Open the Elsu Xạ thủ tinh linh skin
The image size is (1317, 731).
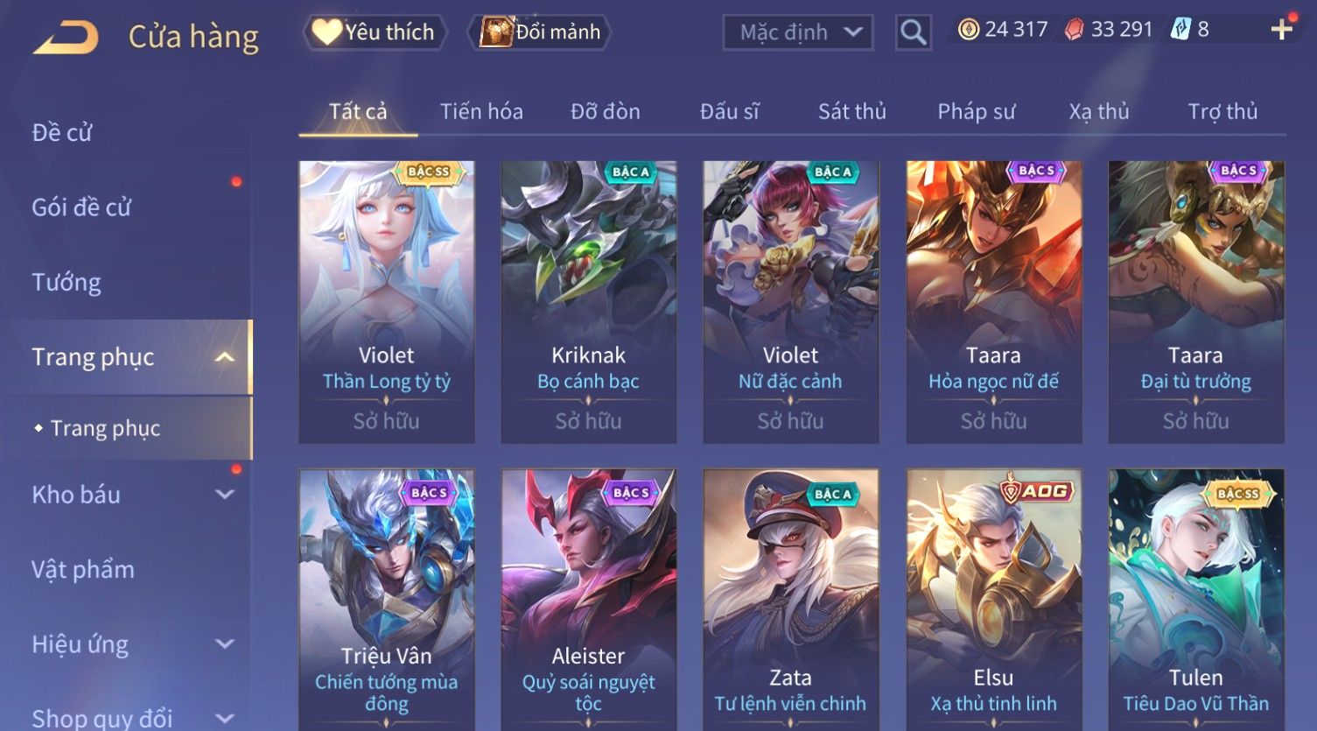click(994, 600)
